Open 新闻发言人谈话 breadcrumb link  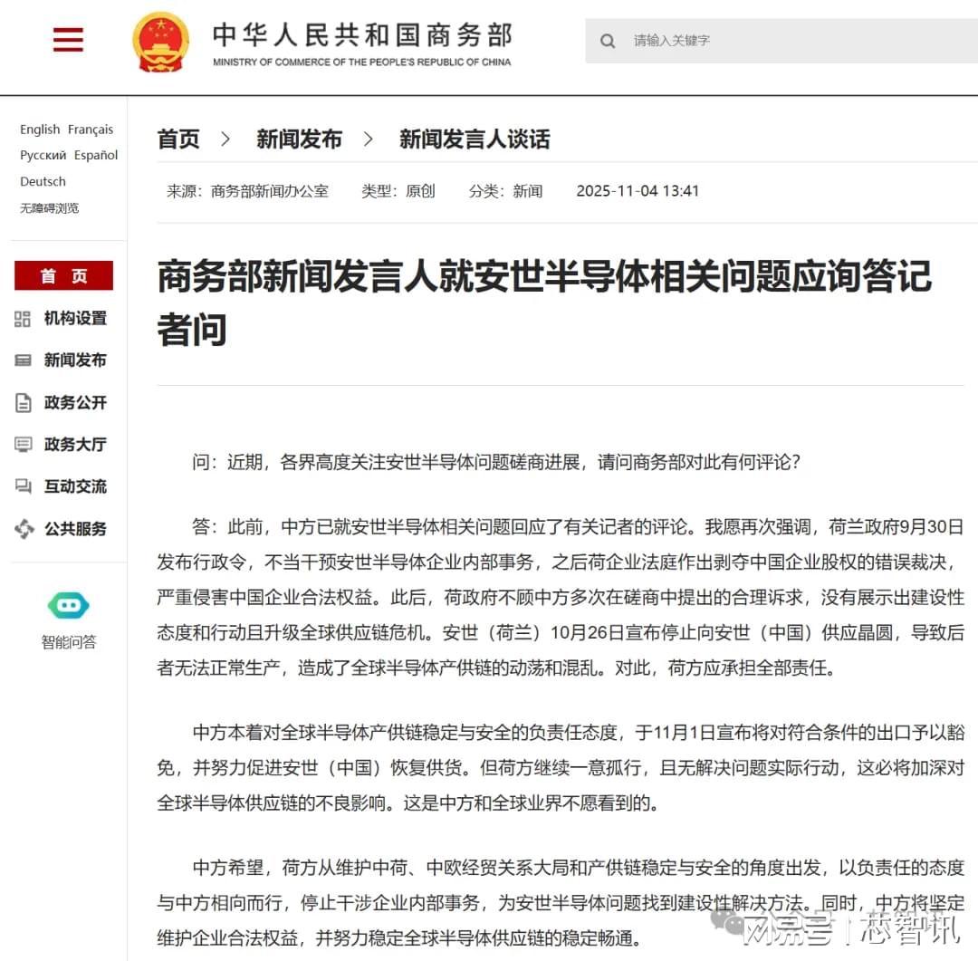[x=475, y=139]
